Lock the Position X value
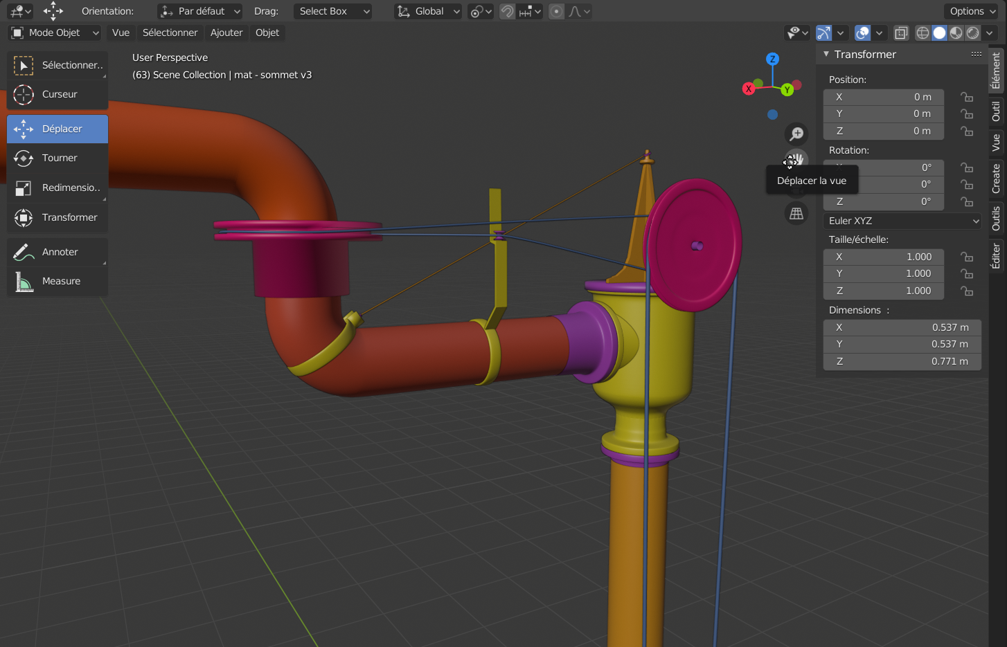The image size is (1007, 647). 967,98
